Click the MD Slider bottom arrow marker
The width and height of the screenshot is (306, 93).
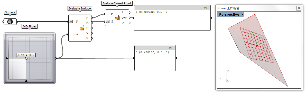[x=26, y=80]
